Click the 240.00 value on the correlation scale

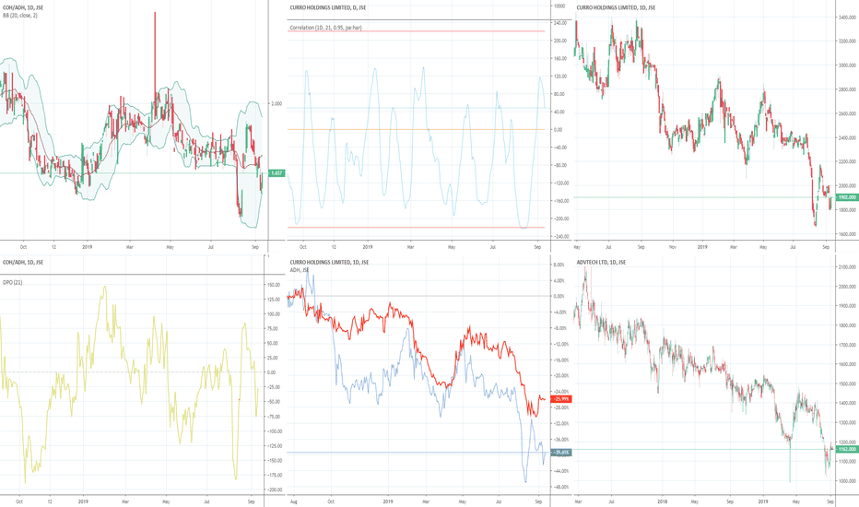coord(559,23)
